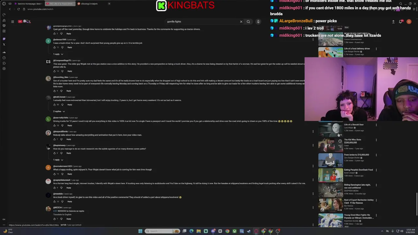Like the comment by @adamus1995
418x235 pixels.
pyautogui.click(x=55, y=47)
